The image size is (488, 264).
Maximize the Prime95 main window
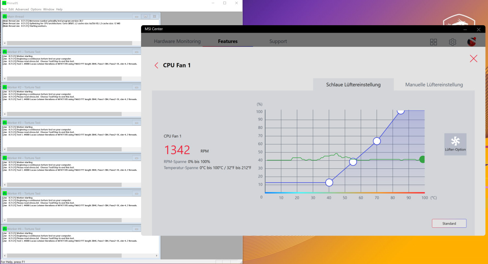224,3
